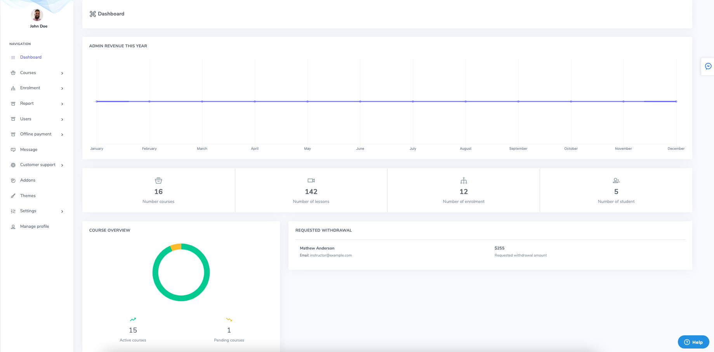Select the Message icon in navigation

tap(13, 149)
